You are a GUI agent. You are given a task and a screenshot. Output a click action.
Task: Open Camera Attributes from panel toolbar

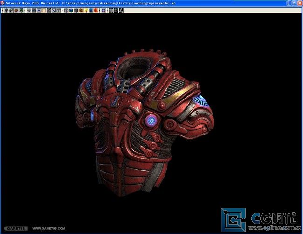pyautogui.click(x=11, y=10)
